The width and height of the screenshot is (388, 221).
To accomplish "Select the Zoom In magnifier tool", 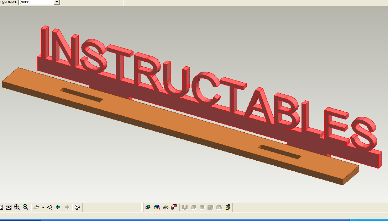I will click(17, 207).
